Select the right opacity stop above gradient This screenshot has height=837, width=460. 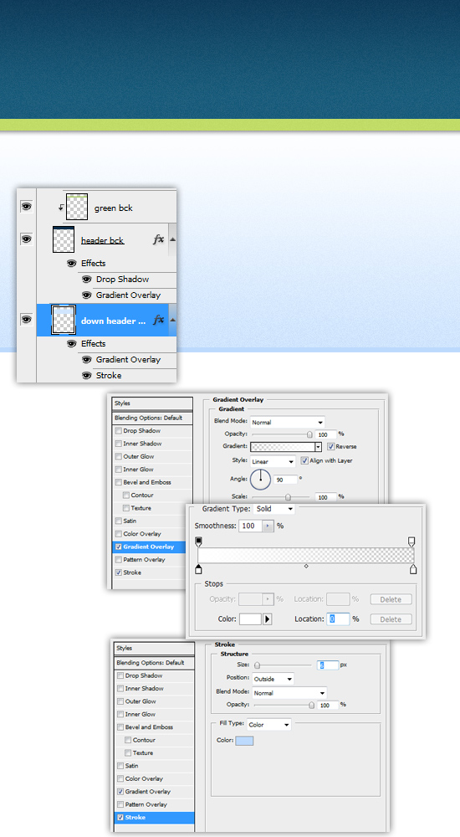pyautogui.click(x=411, y=542)
